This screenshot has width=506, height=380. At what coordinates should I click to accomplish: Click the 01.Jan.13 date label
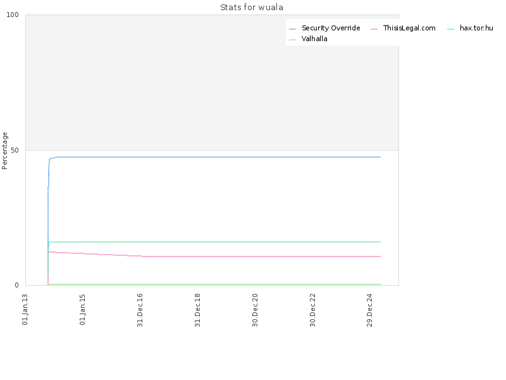coord(25,309)
